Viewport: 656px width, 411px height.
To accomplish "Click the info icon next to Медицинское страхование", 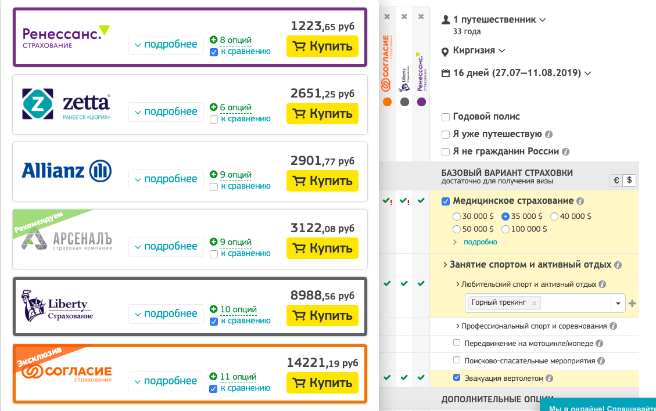I will [x=580, y=201].
